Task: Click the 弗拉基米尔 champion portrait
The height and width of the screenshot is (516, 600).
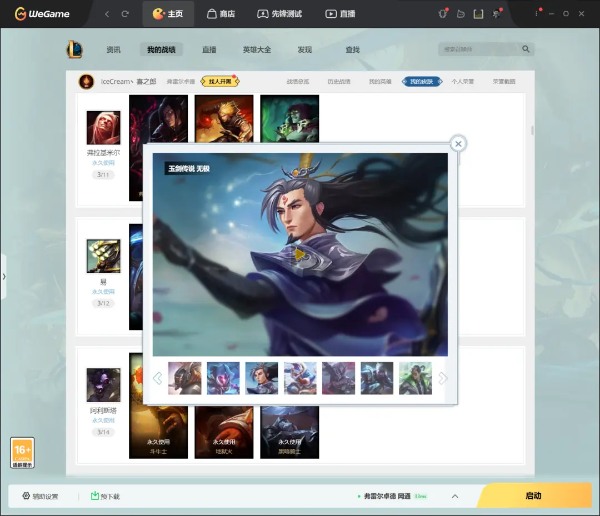Action: (103, 128)
